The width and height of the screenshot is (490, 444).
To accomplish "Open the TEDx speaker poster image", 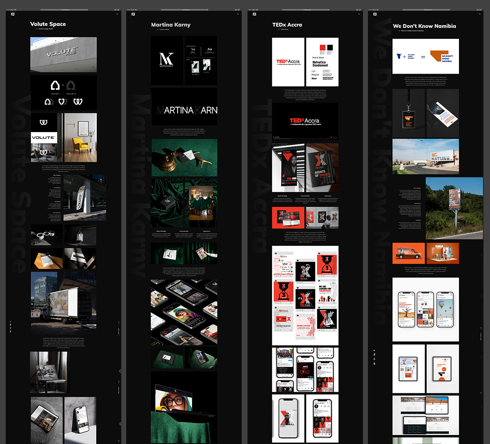I will click(288, 168).
